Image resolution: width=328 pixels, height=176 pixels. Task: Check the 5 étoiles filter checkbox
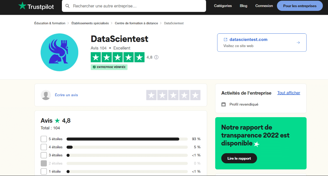pyautogui.click(x=44, y=139)
